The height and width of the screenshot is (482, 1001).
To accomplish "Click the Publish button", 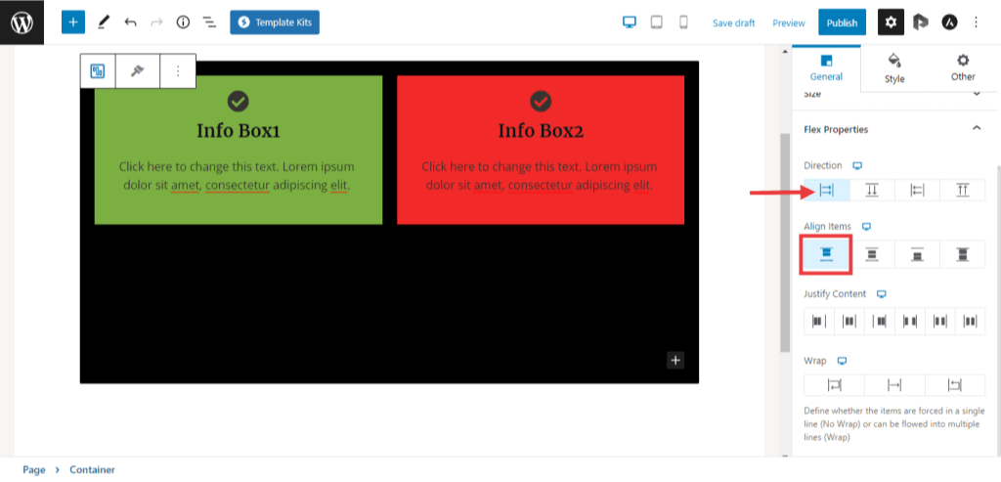I will click(x=842, y=22).
